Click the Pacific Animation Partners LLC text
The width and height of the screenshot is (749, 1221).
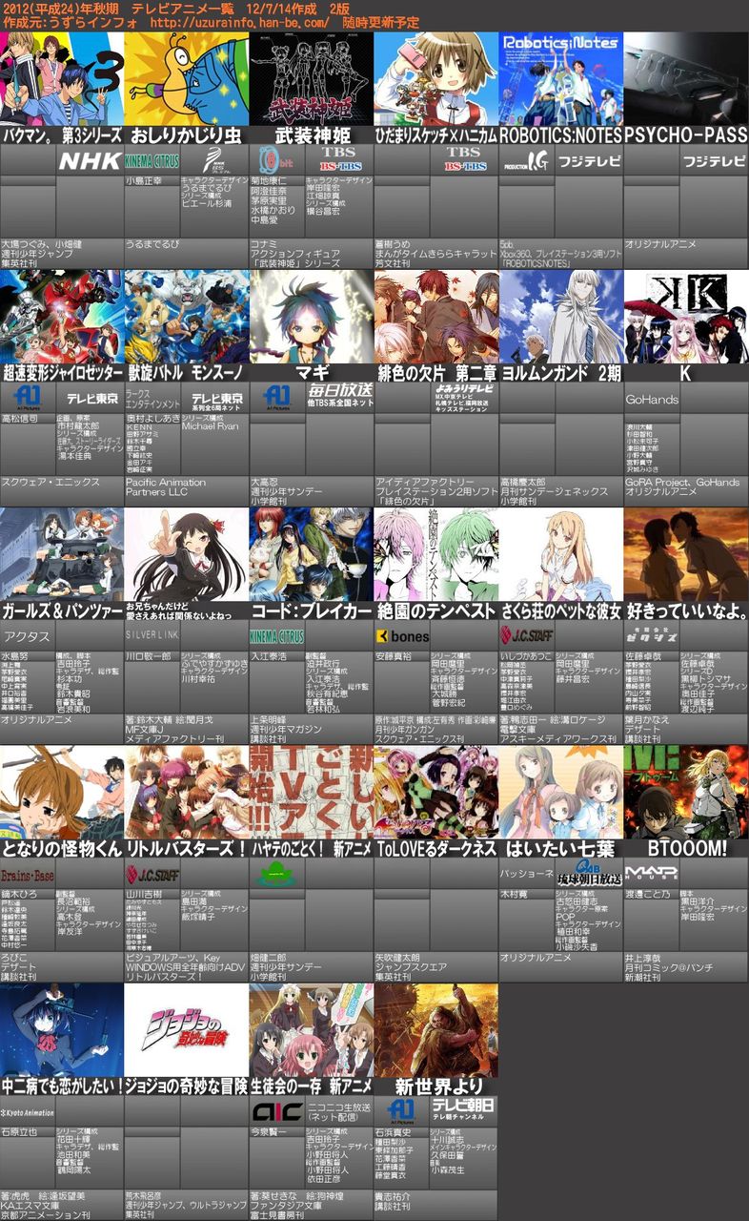(166, 487)
